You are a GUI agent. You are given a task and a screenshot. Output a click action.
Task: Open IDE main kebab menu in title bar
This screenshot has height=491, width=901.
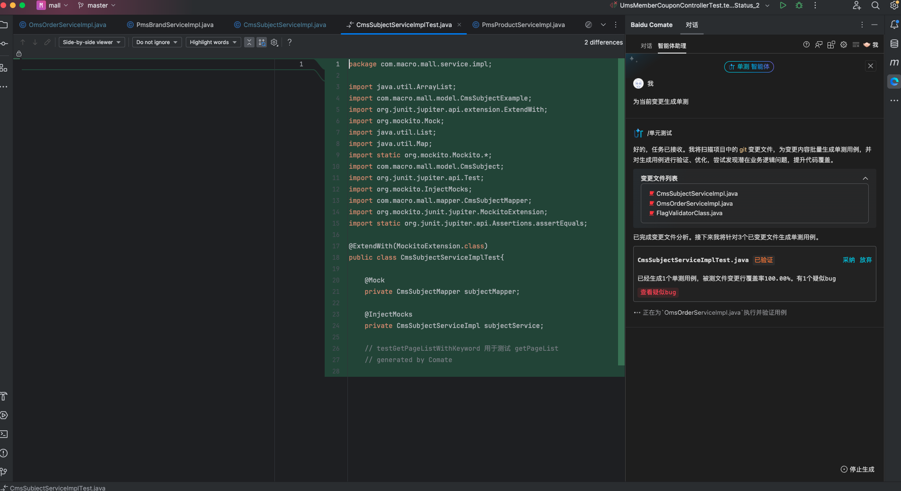tap(815, 6)
